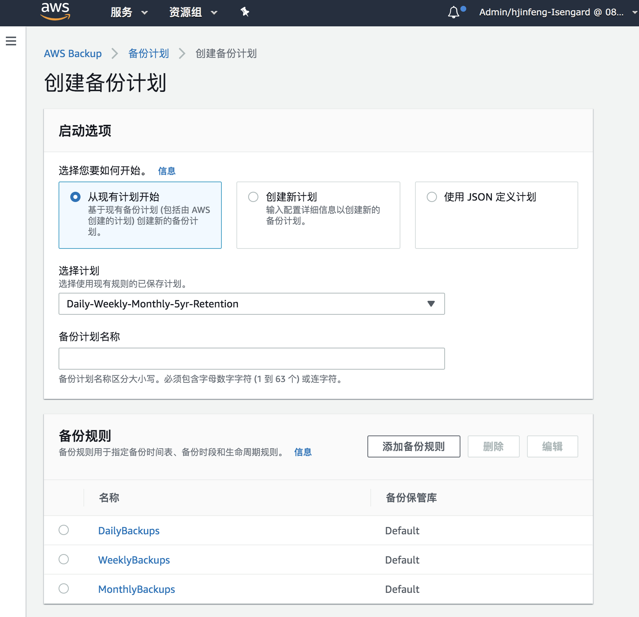Open the WeeklyBackups rule link
639x617 pixels.
tap(134, 560)
